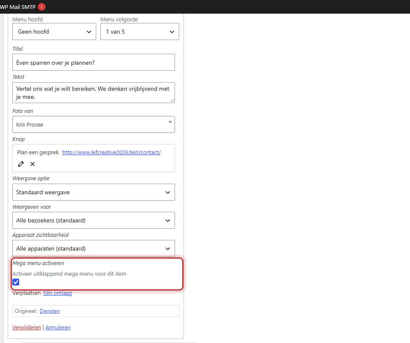
Task: Click the 'Foto van' label
Action: click(23, 111)
